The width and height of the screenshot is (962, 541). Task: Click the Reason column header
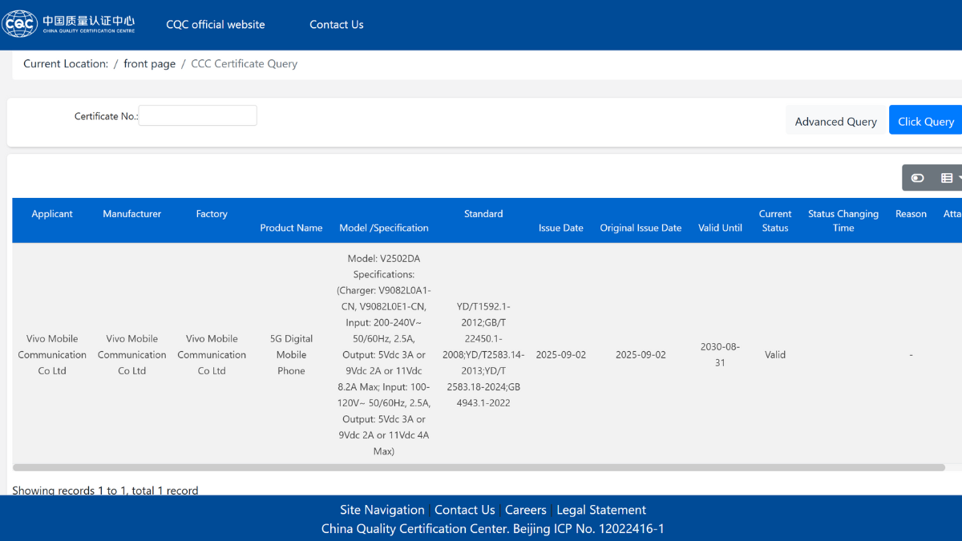point(911,214)
